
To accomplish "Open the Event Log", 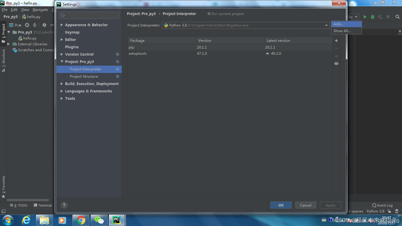I will click(x=382, y=205).
